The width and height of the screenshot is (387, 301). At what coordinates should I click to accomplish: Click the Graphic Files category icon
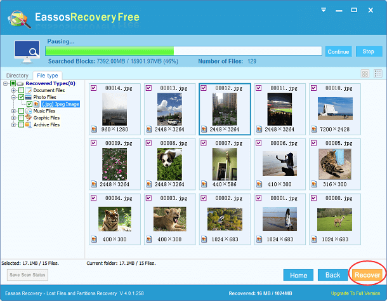[29, 117]
